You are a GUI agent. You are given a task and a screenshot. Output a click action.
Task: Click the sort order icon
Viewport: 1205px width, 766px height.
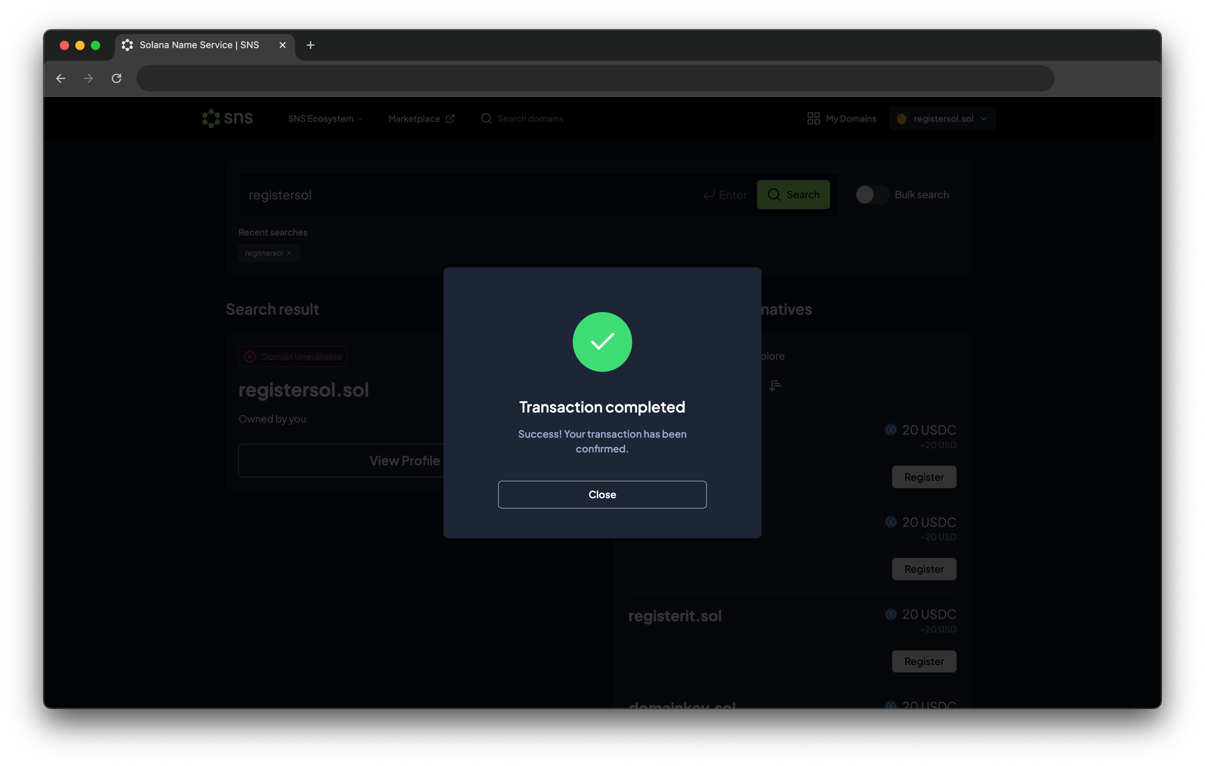point(775,385)
